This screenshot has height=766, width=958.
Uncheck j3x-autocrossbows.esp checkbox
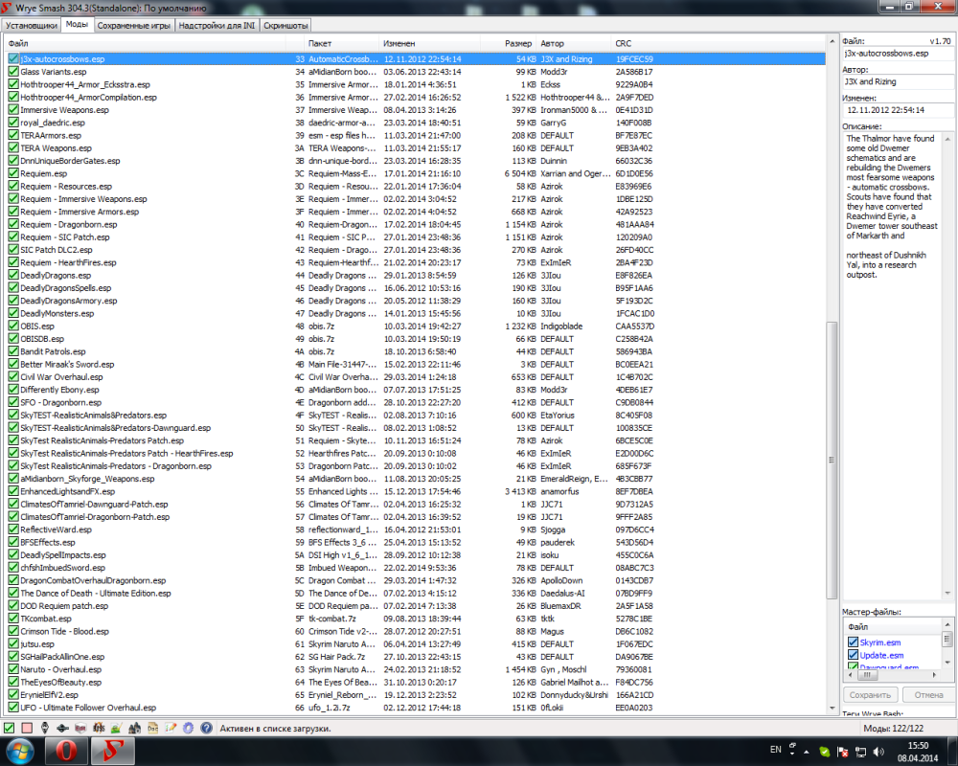tap(13, 58)
